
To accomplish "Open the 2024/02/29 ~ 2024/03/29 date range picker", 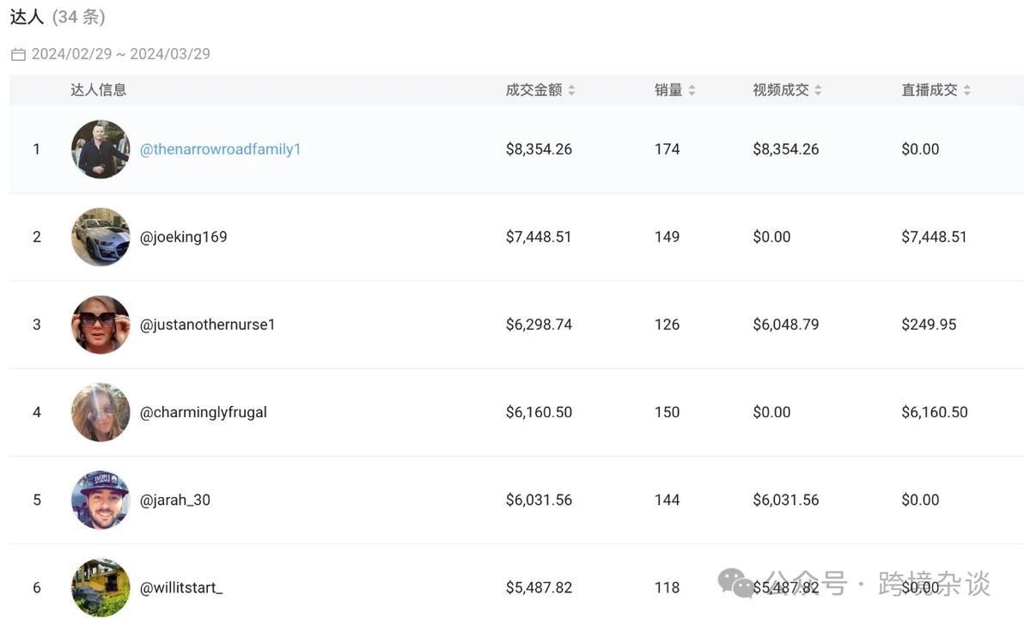I will (120, 54).
